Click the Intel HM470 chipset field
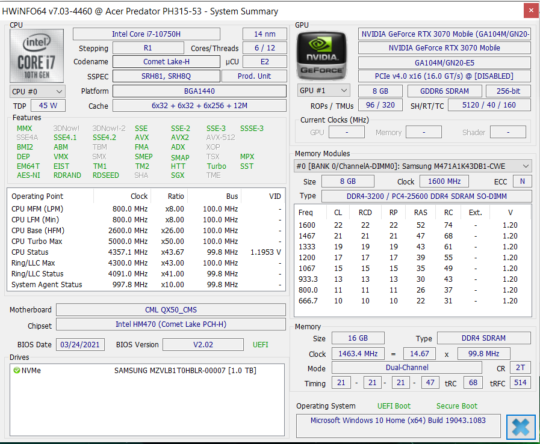The image size is (540, 444). point(170,324)
